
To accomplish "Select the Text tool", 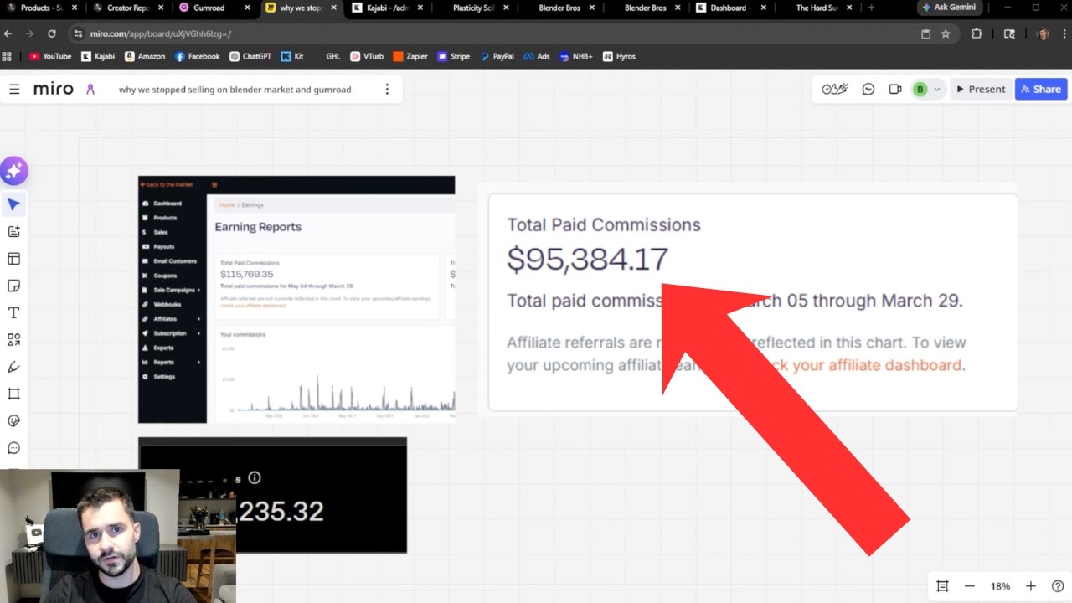I will tap(13, 312).
